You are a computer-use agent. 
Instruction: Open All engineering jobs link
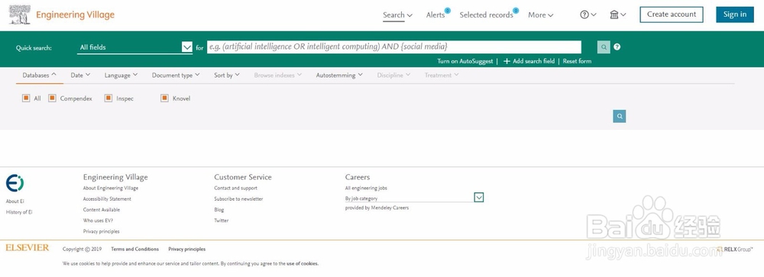[x=366, y=188]
